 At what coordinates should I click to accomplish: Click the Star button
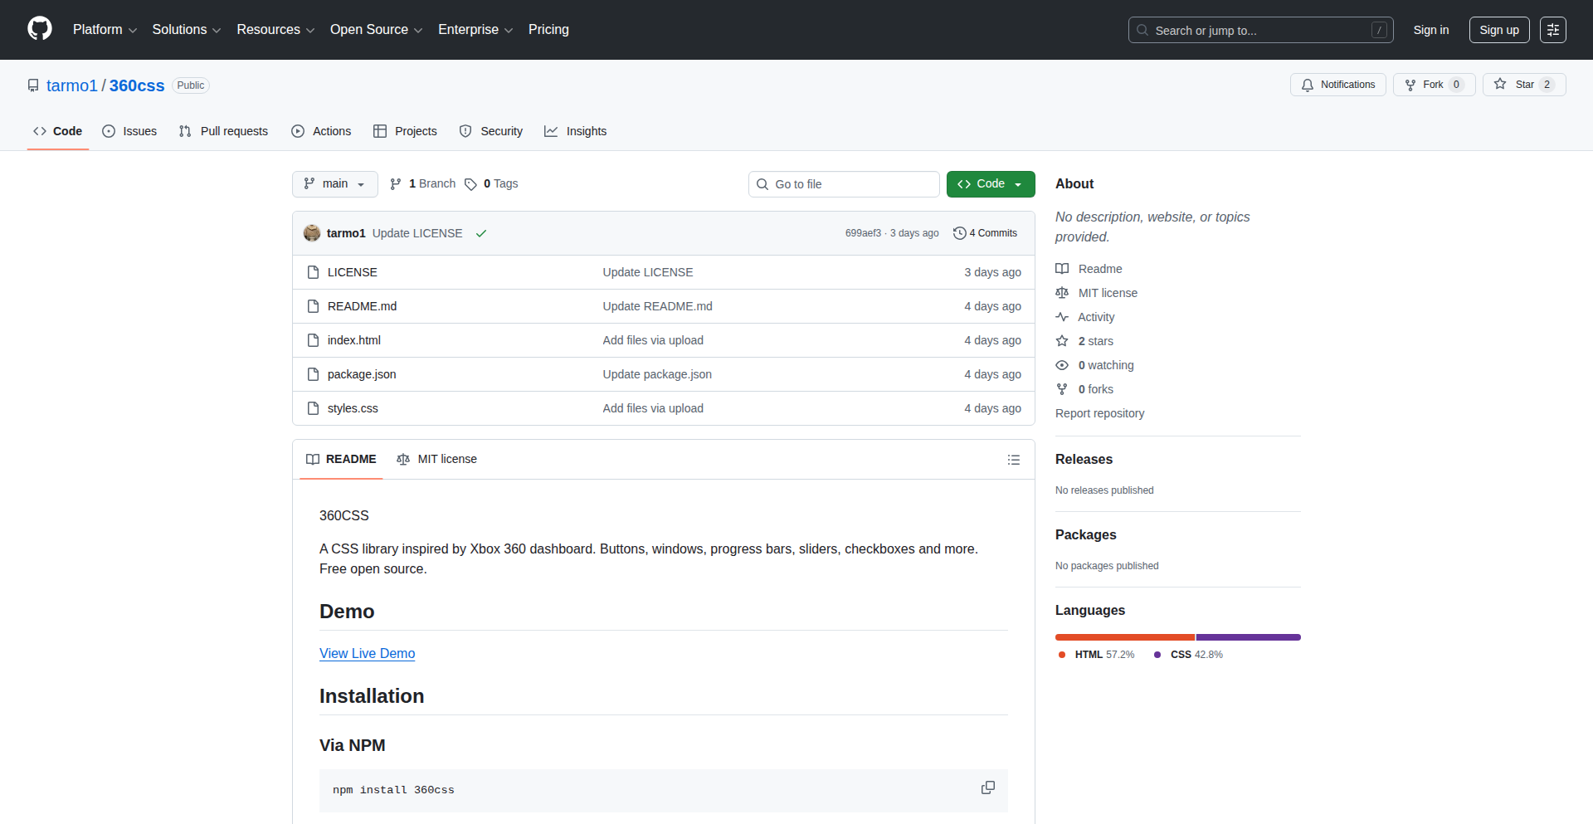(1515, 85)
